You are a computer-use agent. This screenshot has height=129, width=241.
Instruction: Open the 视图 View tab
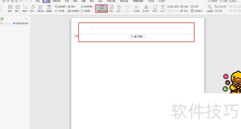tap(83, 1)
